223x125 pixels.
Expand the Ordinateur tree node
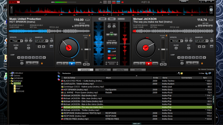pyautogui.click(x=10, y=73)
